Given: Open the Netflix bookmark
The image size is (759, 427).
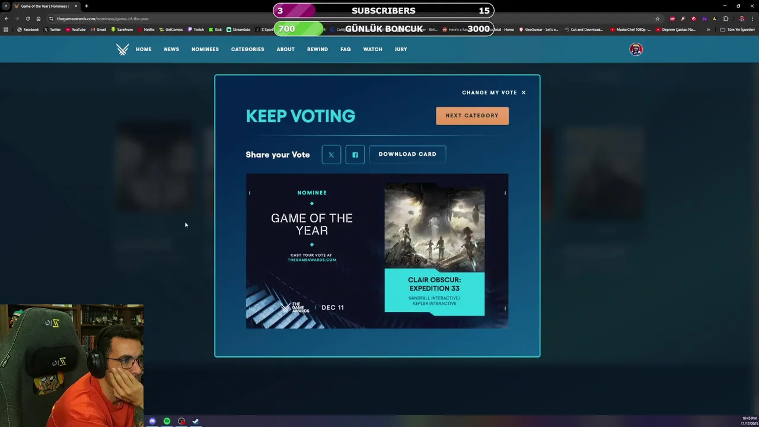Looking at the screenshot, I should tap(146, 30).
